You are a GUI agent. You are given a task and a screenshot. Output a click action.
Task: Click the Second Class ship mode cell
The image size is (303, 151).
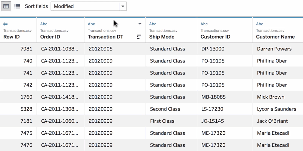point(165,109)
